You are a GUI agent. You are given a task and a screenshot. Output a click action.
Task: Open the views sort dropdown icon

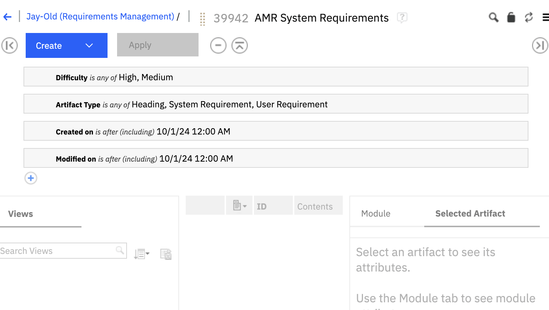coord(142,254)
